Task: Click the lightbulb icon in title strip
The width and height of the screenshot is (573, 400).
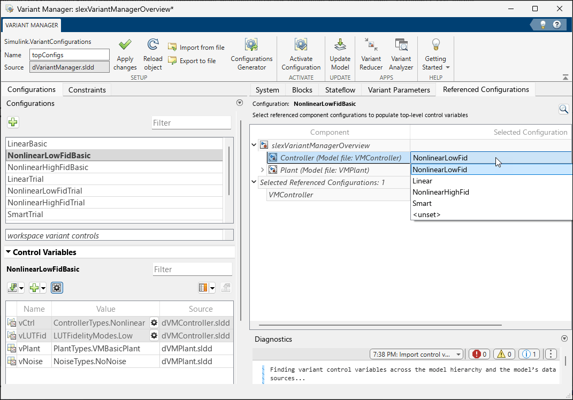Action: pyautogui.click(x=543, y=25)
